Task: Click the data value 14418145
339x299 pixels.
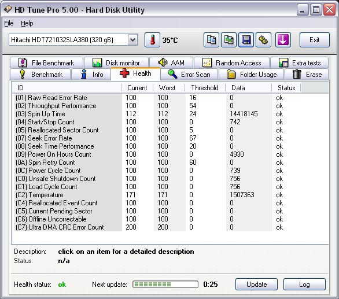Action: coord(244,114)
